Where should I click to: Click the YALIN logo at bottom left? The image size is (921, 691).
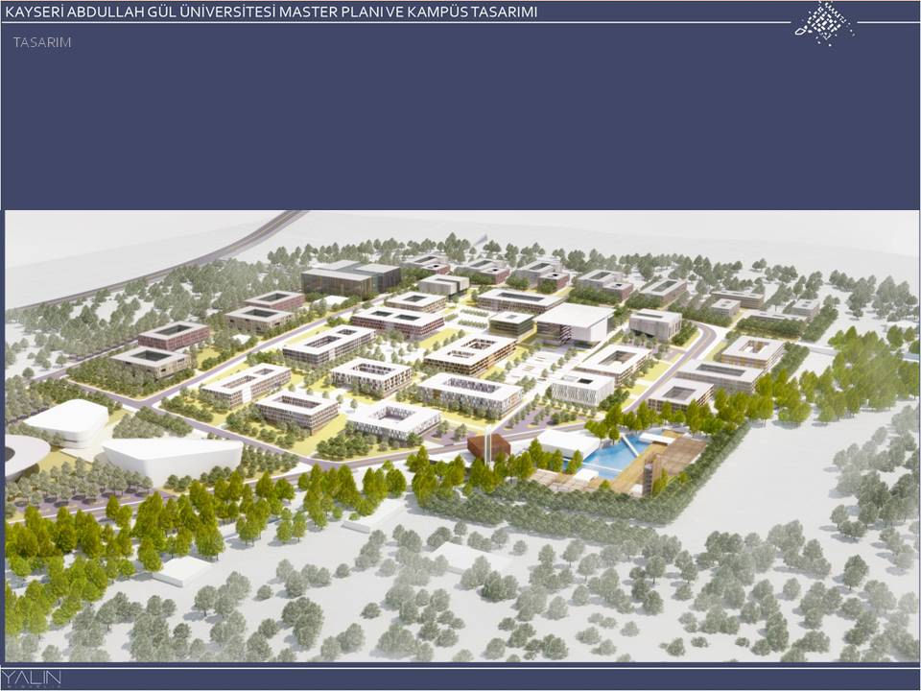click(x=32, y=679)
